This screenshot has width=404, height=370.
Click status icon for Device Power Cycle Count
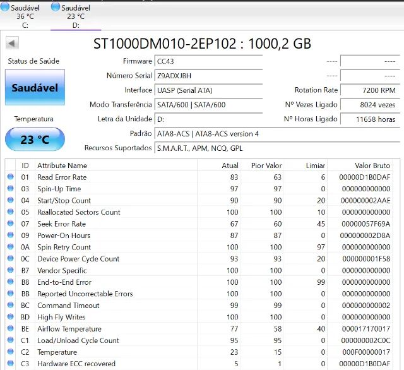click(x=11, y=258)
